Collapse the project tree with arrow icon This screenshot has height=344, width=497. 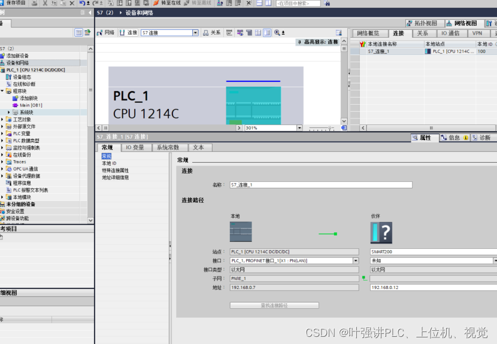point(90,13)
